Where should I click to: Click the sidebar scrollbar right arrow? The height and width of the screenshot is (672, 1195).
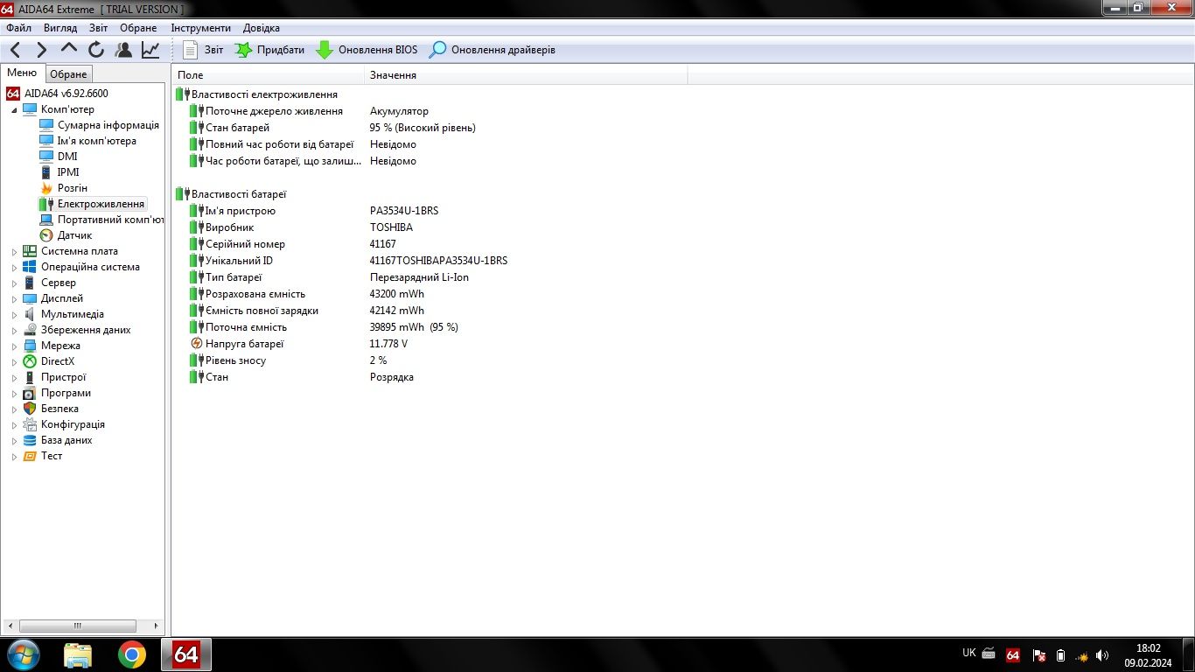coord(157,626)
